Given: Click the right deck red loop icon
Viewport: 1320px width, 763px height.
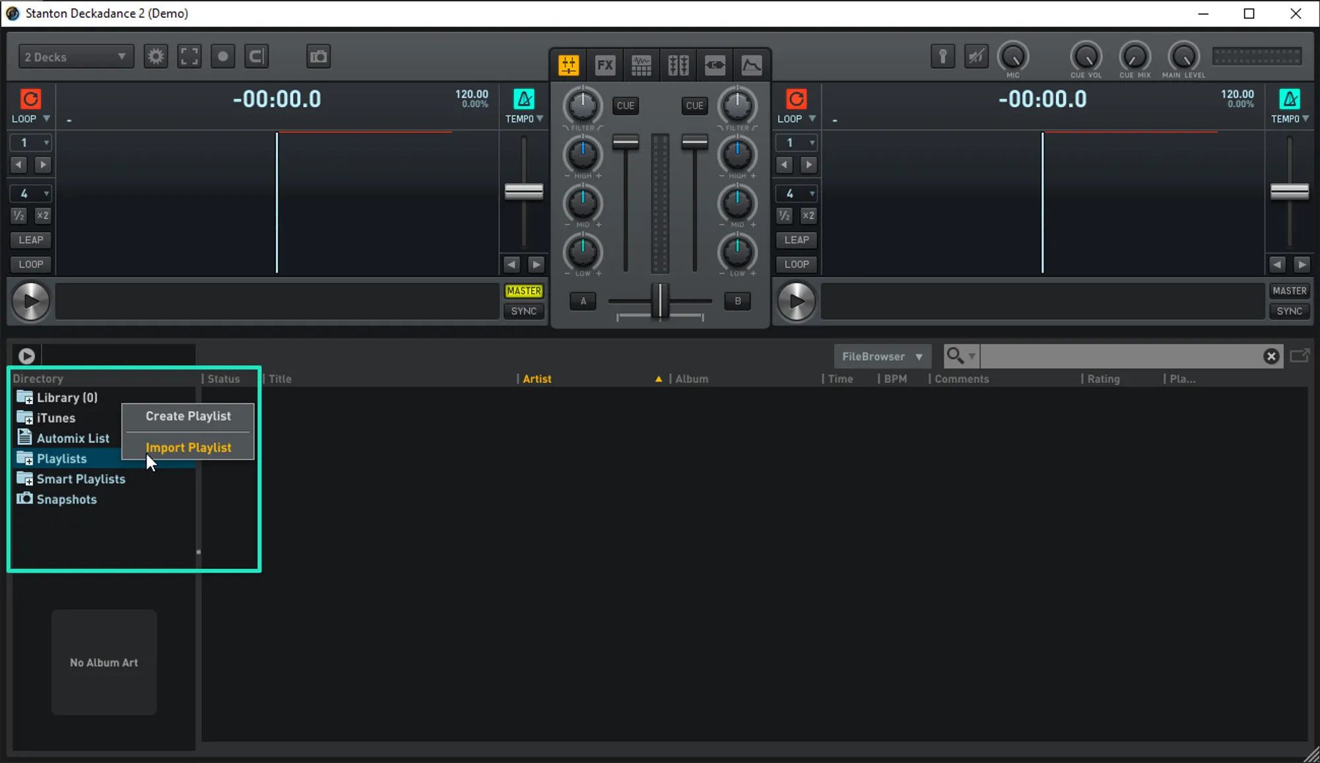Looking at the screenshot, I should coord(796,99).
